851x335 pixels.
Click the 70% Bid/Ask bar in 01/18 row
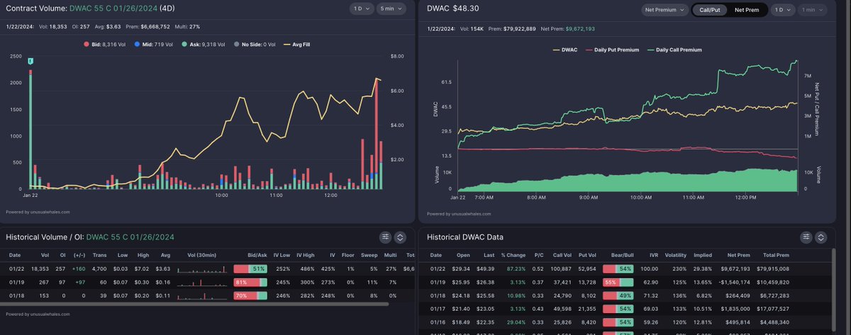tap(250, 295)
